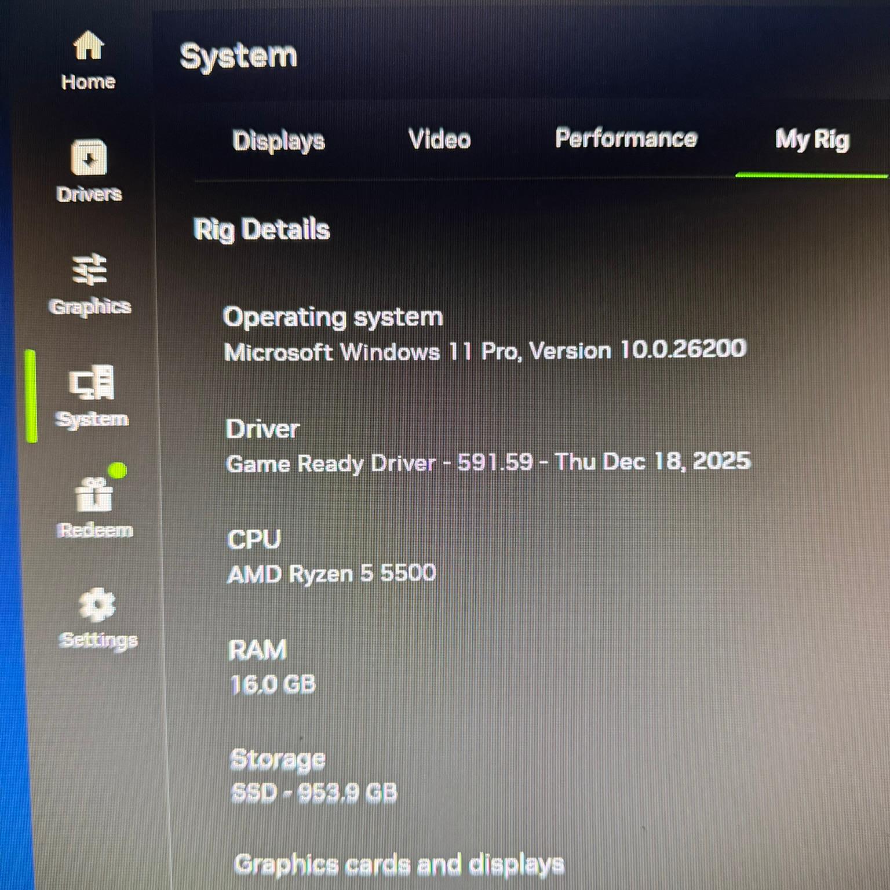Select the SSD - 953.9 GB value
This screenshot has width=890, height=890.
[314, 793]
